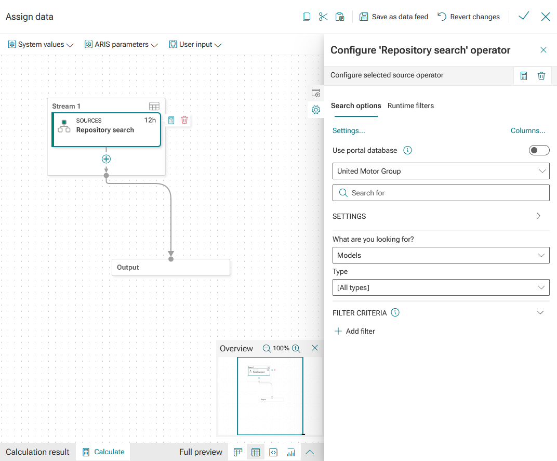Open the [All types] Type dropdown
This screenshot has height=461, width=557.
pos(441,287)
